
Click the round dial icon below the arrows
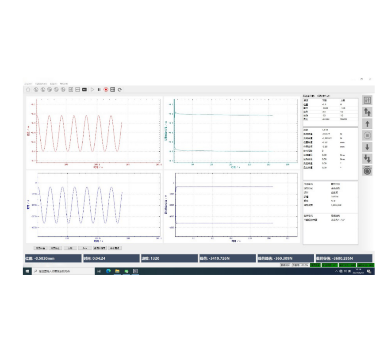[x=367, y=170]
